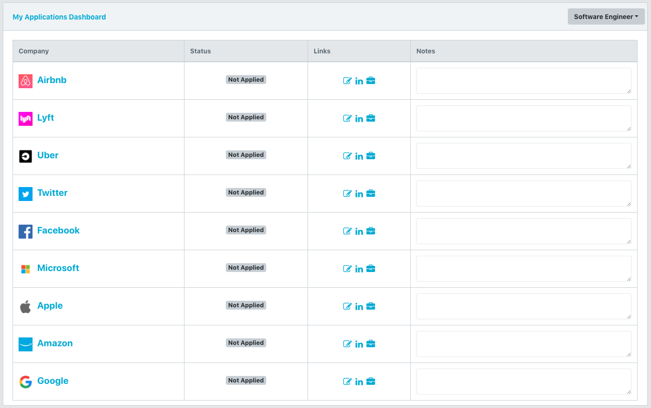
Task: Click the Not Applied badge for Facebook
Action: 246,230
